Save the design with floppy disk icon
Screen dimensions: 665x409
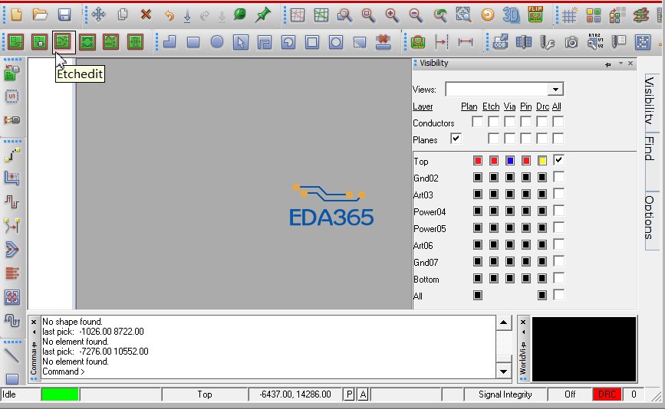coord(64,15)
